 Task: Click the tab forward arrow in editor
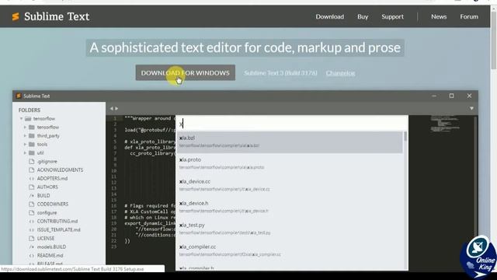tap(116, 109)
